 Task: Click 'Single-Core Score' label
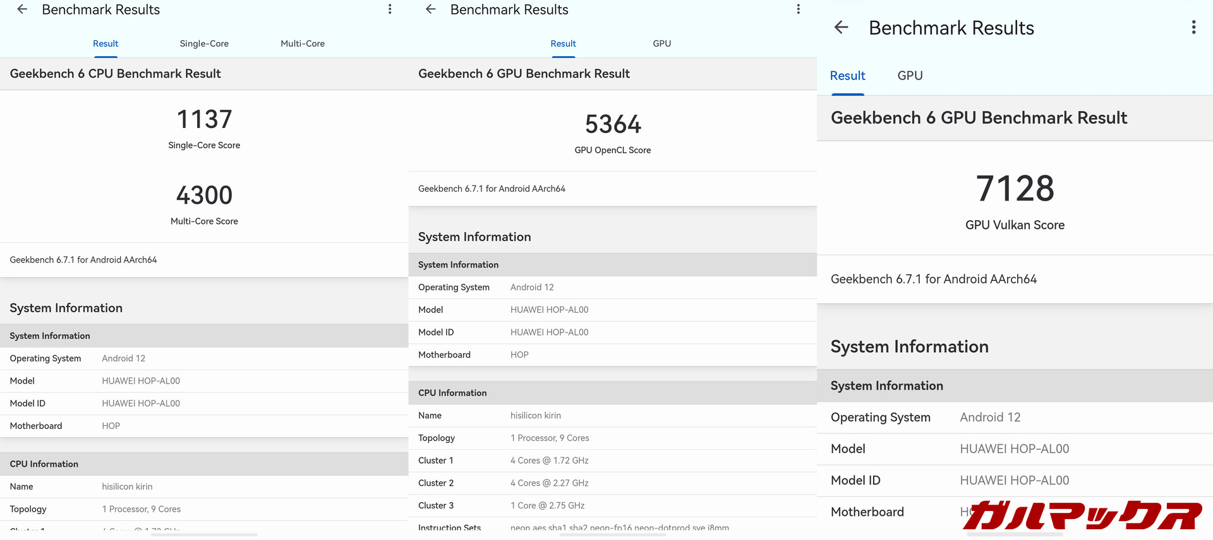tap(204, 145)
